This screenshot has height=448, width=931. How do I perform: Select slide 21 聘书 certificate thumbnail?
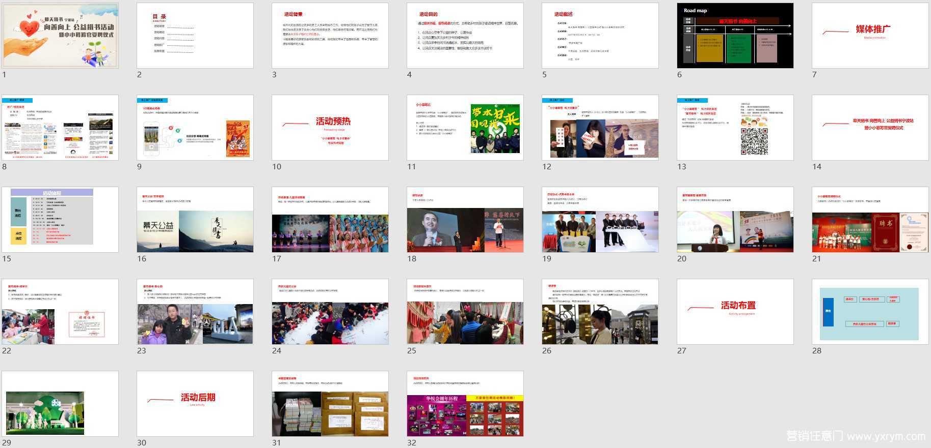(x=870, y=220)
